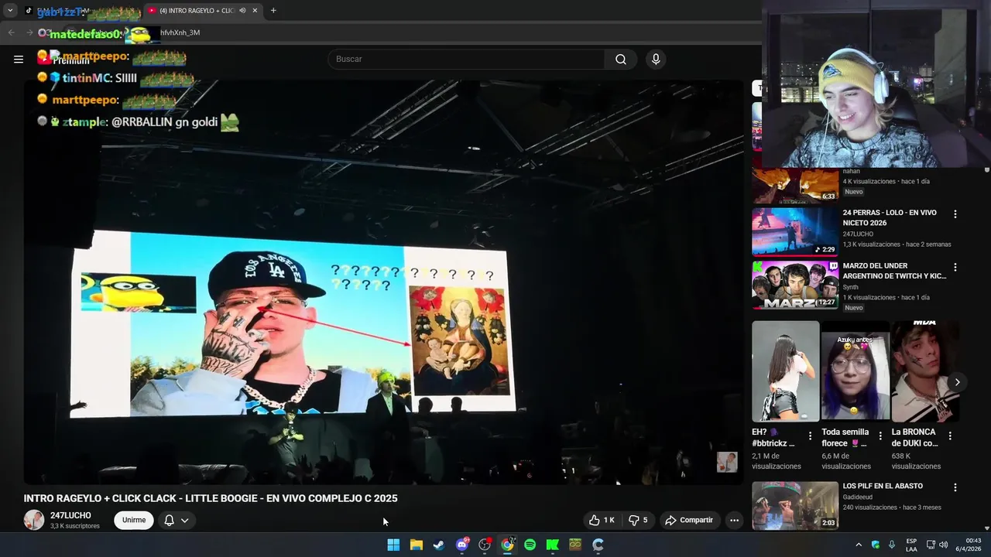991x557 pixels.
Task: Click the search magnifier button
Action: (621, 60)
